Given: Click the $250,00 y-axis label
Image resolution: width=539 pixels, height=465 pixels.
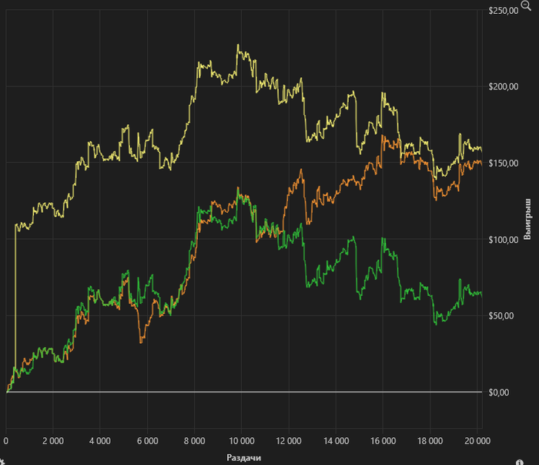Looking at the screenshot, I should click(502, 11).
